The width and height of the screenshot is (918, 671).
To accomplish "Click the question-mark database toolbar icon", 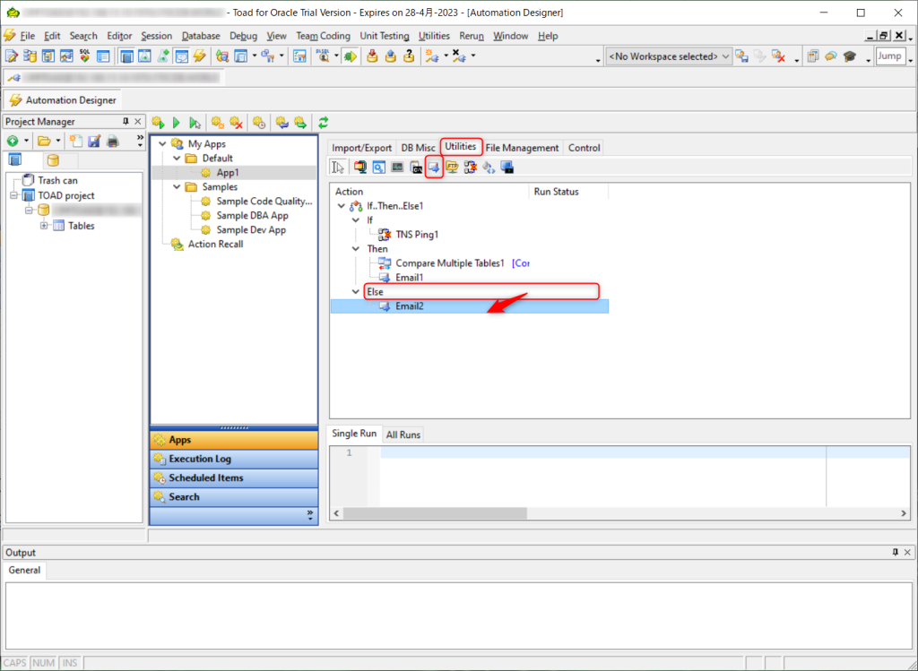I will click(x=409, y=56).
